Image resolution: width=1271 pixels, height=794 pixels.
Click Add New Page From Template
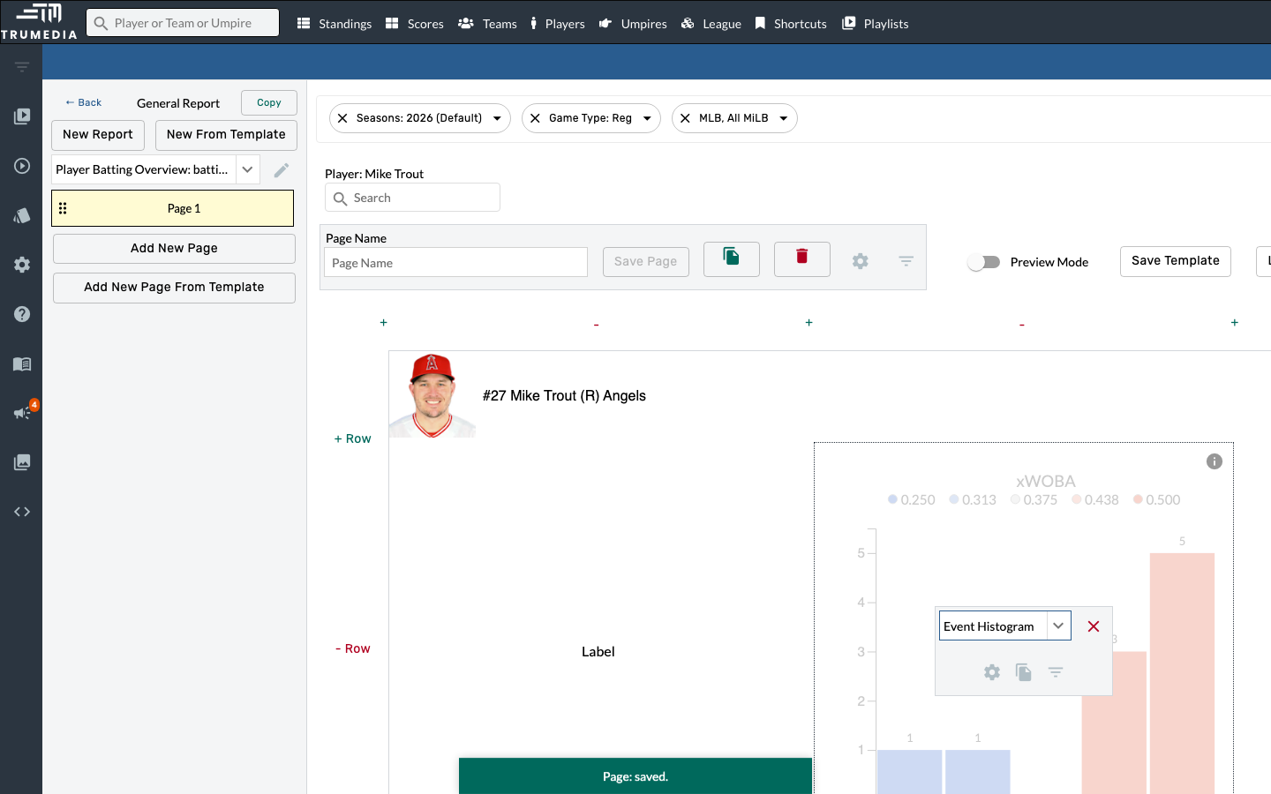(174, 288)
